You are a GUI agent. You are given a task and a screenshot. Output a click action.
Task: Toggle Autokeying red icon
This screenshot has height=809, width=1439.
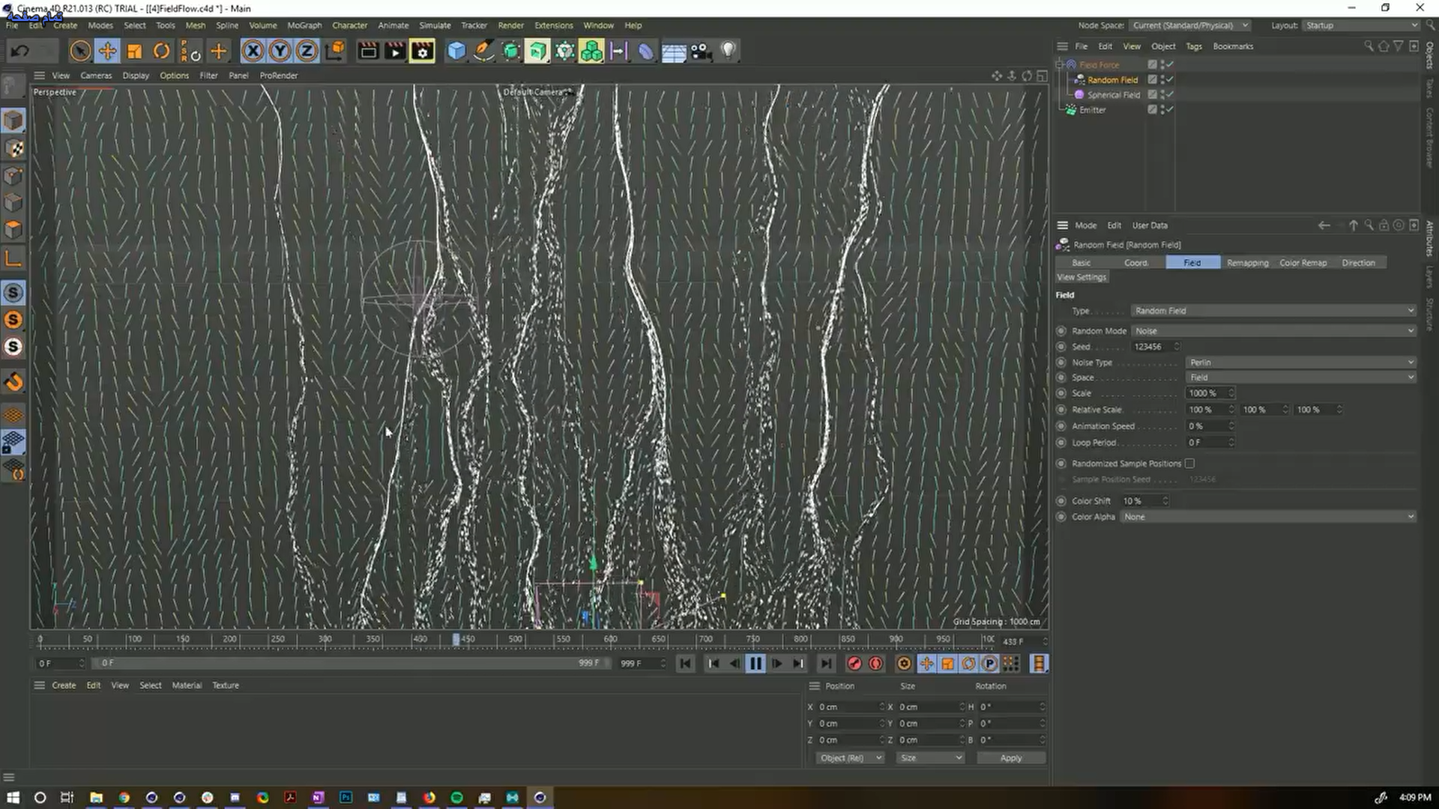(x=875, y=664)
